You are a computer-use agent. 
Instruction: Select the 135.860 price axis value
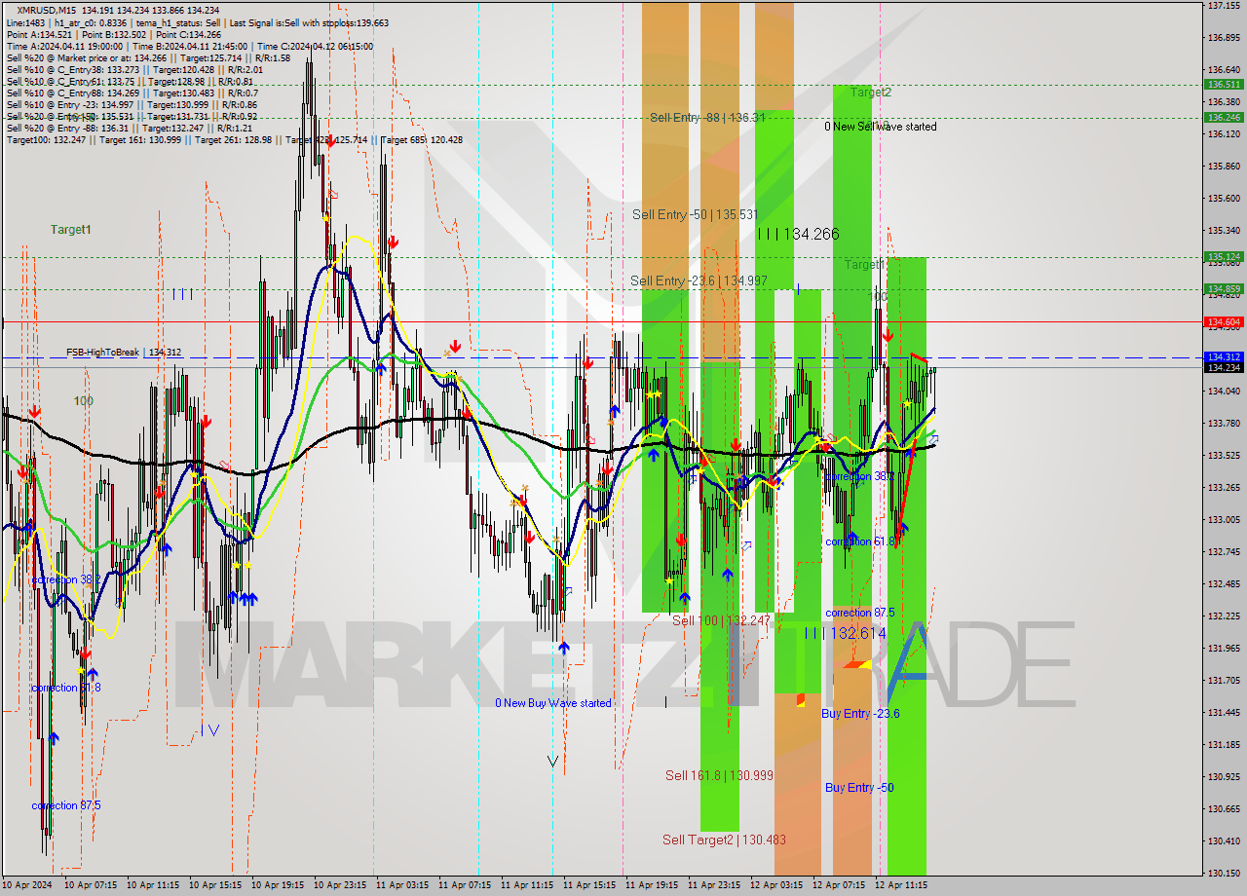point(1225,167)
